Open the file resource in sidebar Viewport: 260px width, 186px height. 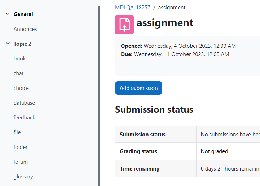pyautogui.click(x=17, y=132)
